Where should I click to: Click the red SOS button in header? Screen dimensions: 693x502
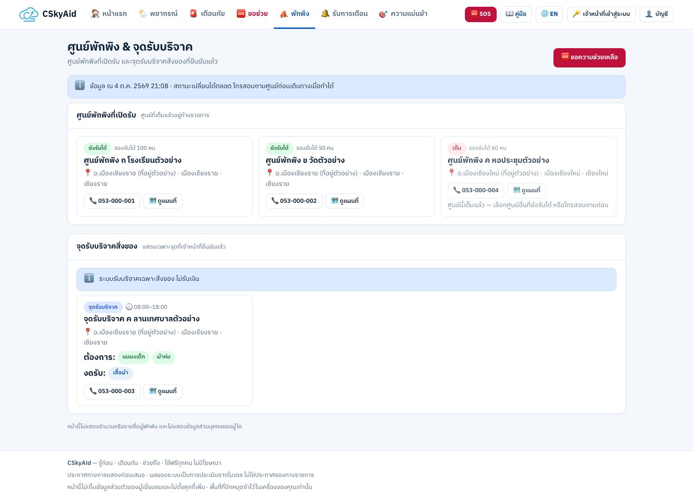point(481,14)
